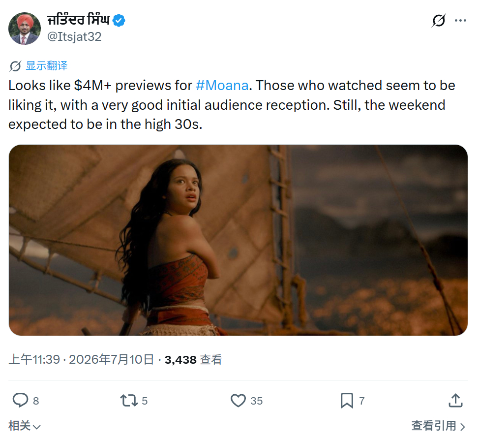Viewport: 478px width, 440px height.
Task: Open 查看引用 to view quotes
Action: click(x=438, y=426)
